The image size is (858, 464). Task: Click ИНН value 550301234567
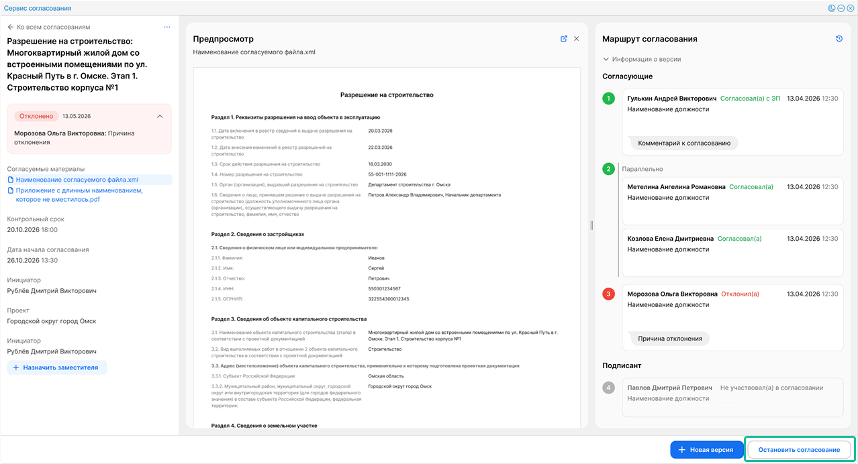point(385,288)
